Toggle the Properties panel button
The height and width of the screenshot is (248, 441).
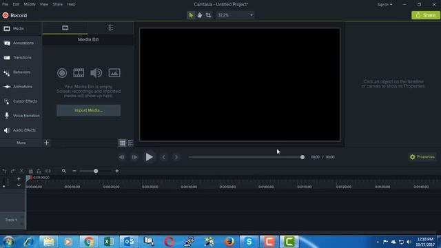[422, 157]
